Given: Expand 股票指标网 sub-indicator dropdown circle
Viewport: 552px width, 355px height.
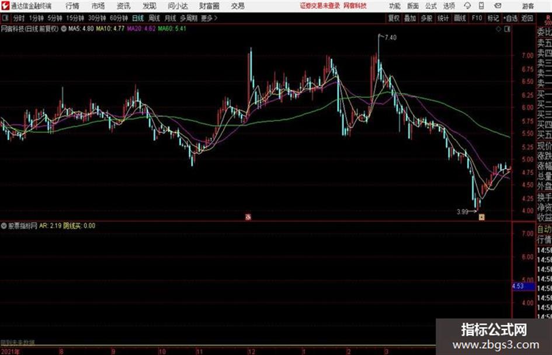Looking at the screenshot, I should pos(4,226).
